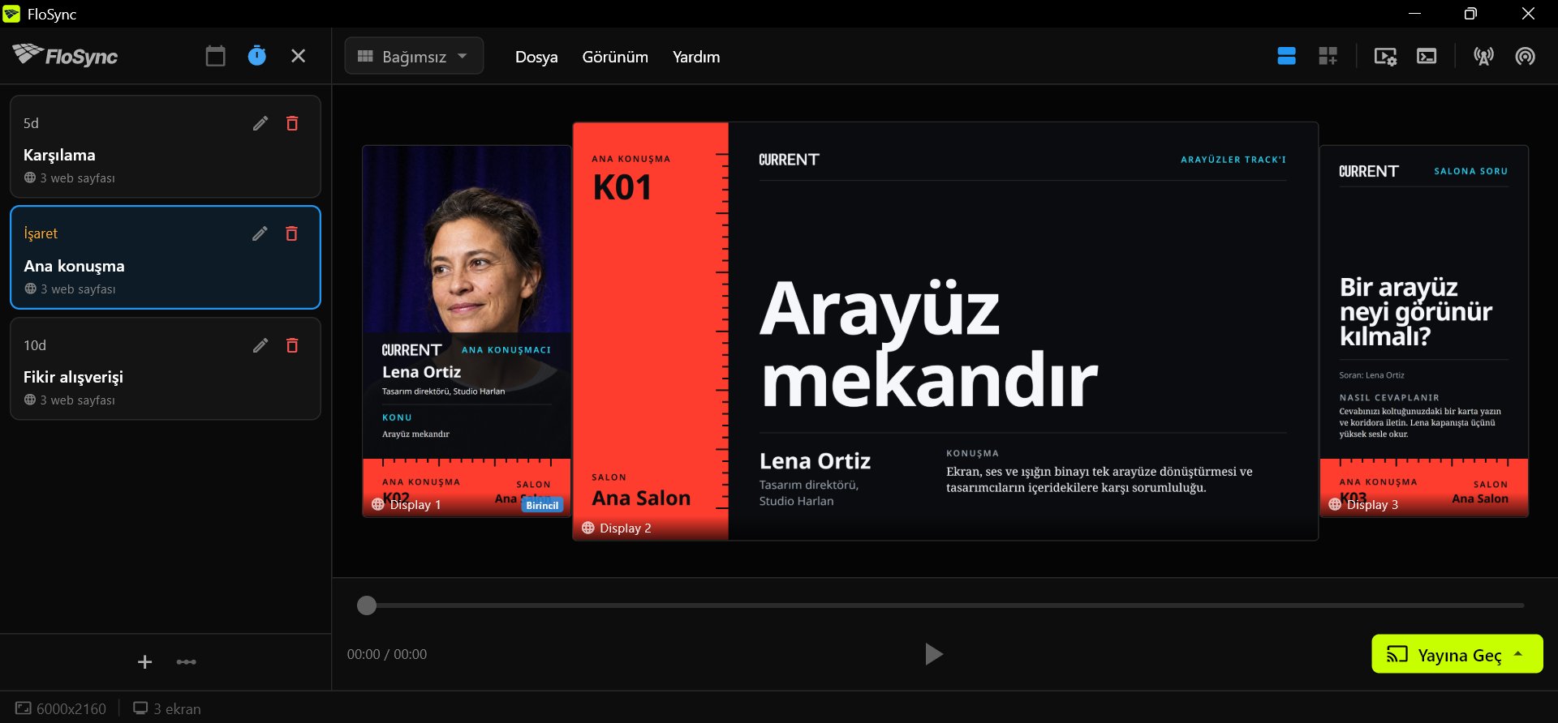Delete the Fikir alışverişi cue

[292, 345]
